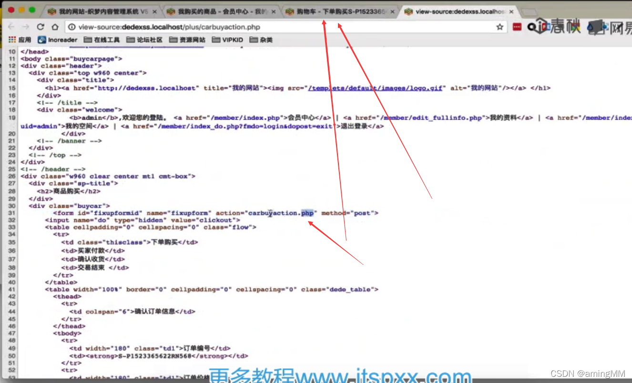
Task: Click the table class="dede_table" line
Action: coord(212,290)
